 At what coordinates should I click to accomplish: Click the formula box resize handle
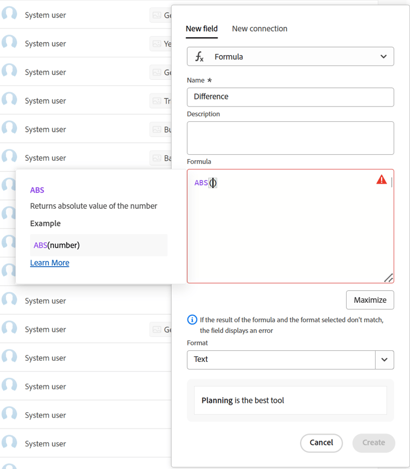click(x=388, y=278)
